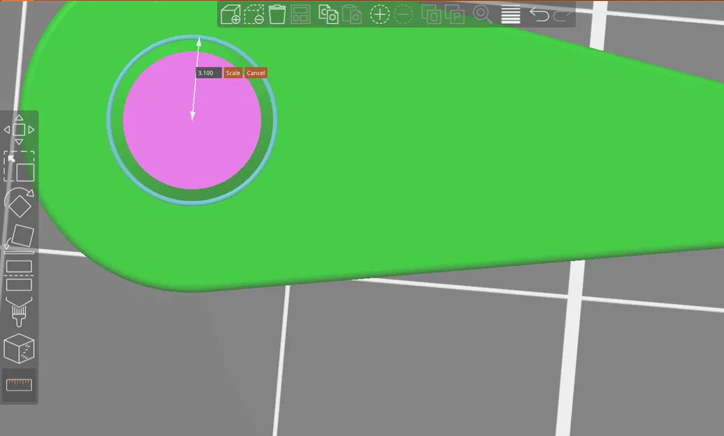Screen dimensions: 724x436
Task: Select the Cut tool in left toolbar
Action: (19, 275)
